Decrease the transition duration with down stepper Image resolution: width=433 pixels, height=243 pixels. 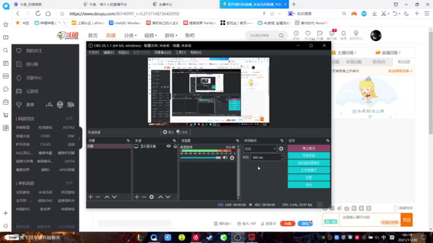click(282, 159)
